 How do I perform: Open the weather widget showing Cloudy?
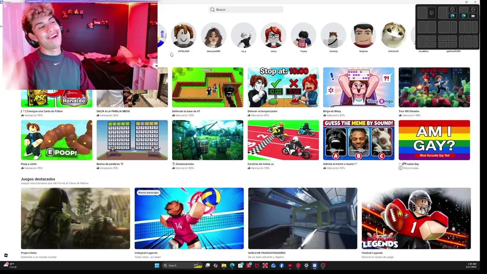(x=10, y=265)
